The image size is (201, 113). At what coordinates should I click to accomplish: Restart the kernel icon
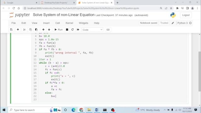pyautogui.click(x=73, y=30)
